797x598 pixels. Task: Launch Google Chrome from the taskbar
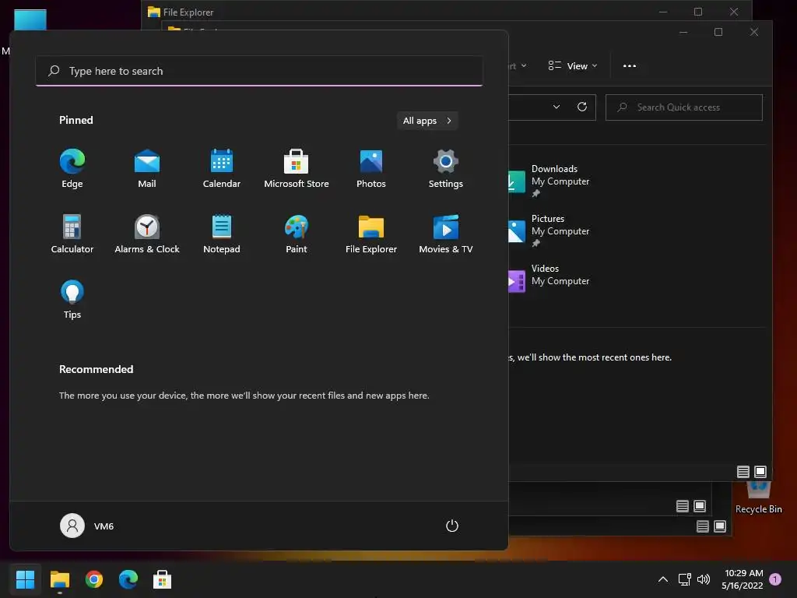[x=94, y=579]
